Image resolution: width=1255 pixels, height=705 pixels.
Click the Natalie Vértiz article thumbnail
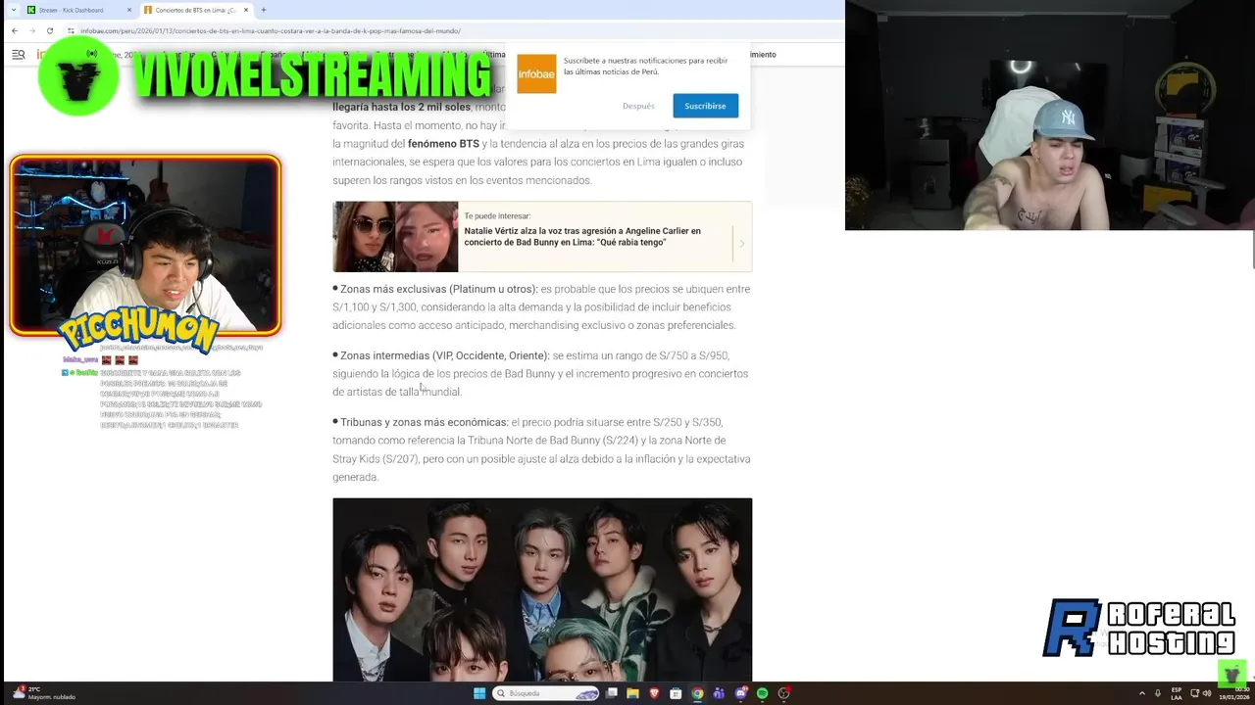click(x=395, y=236)
